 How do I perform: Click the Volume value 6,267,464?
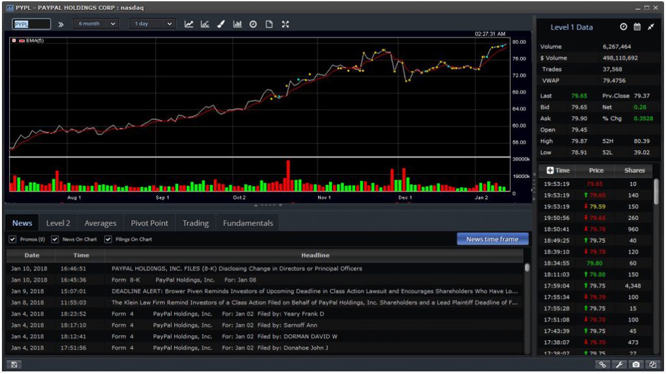(x=617, y=47)
